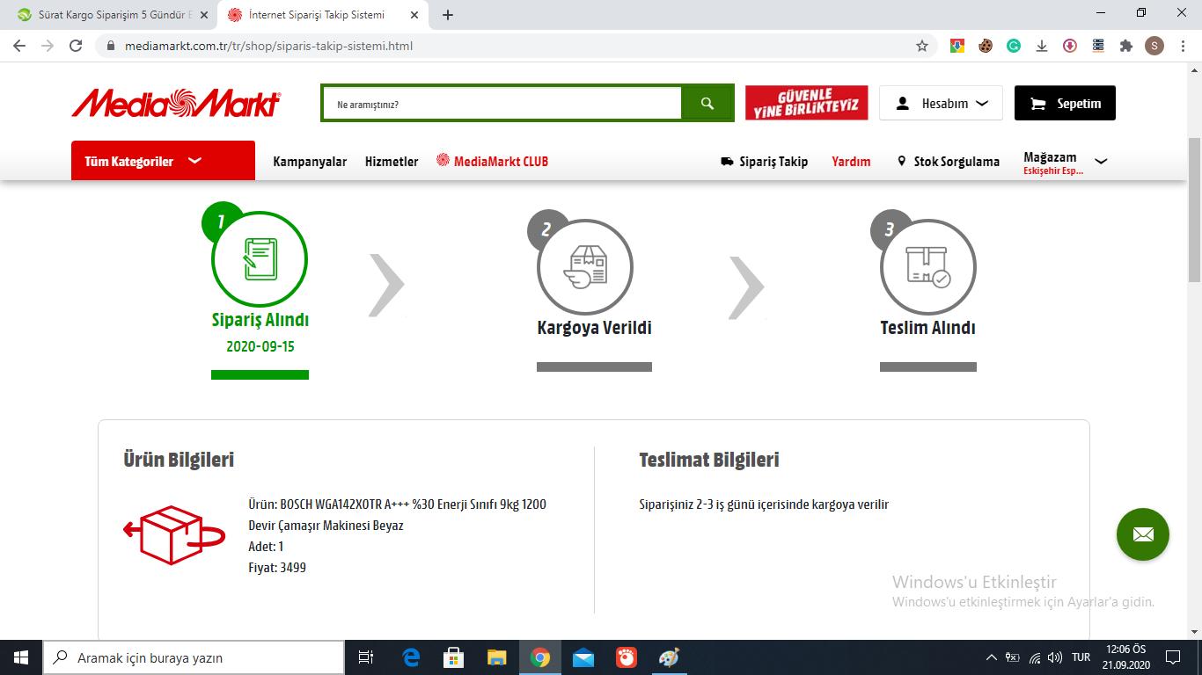Open the Hizmetler menu item

pyautogui.click(x=392, y=162)
